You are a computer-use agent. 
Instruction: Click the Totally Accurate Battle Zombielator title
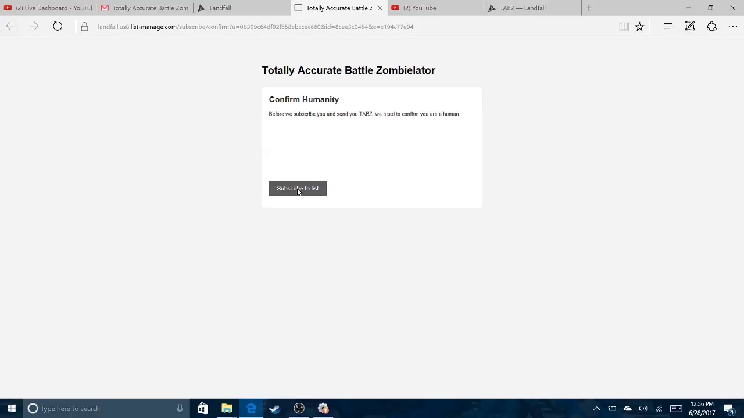tap(348, 70)
